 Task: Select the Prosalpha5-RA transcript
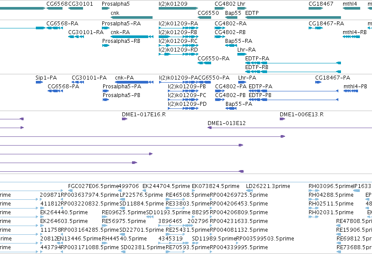106,28
